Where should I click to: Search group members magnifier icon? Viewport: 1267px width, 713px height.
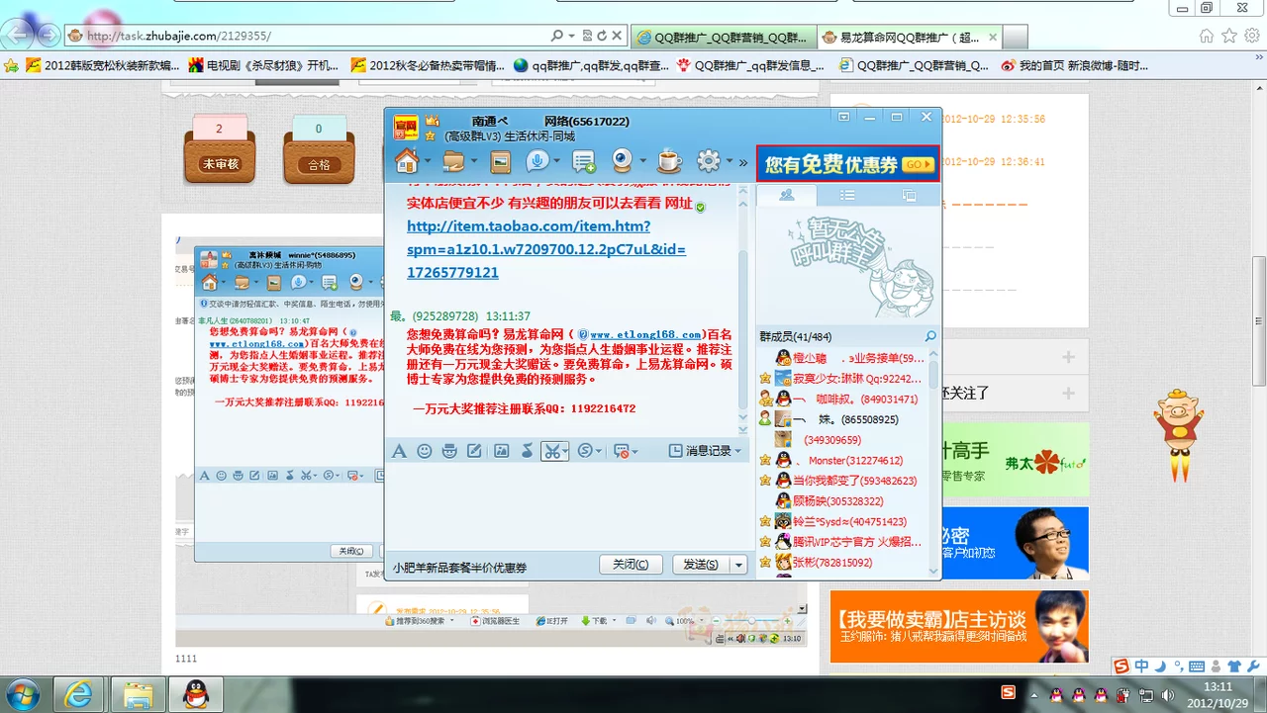930,336
